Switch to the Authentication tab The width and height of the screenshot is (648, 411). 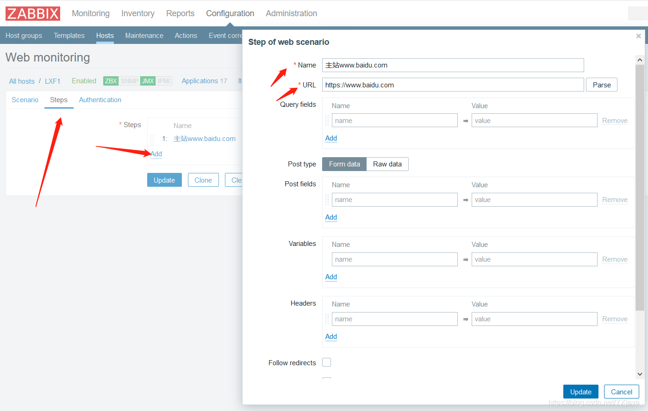coord(100,100)
